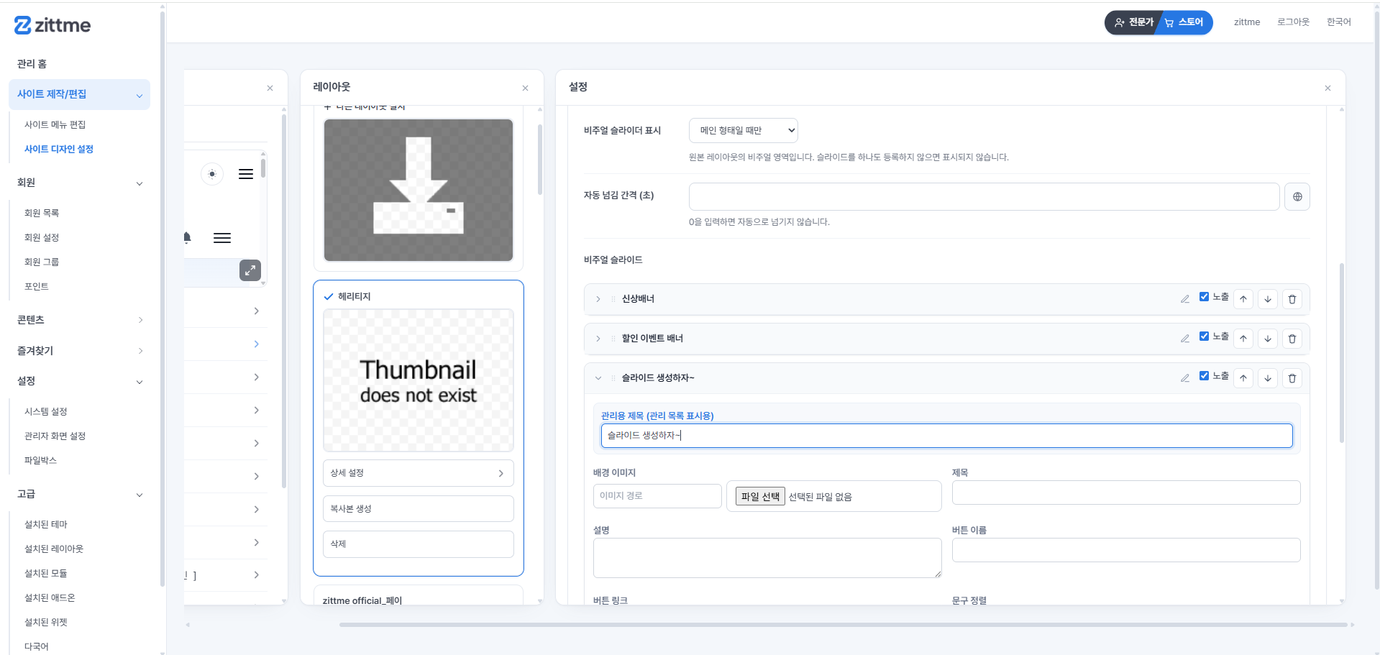Move 신상배너 slide up with arrow

coord(1243,299)
